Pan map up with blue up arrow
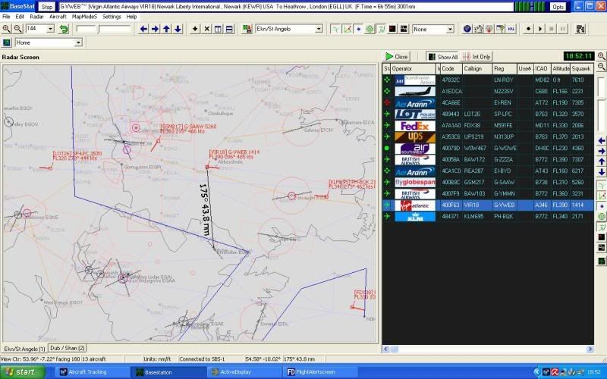This screenshot has width=607, height=379. point(167,29)
